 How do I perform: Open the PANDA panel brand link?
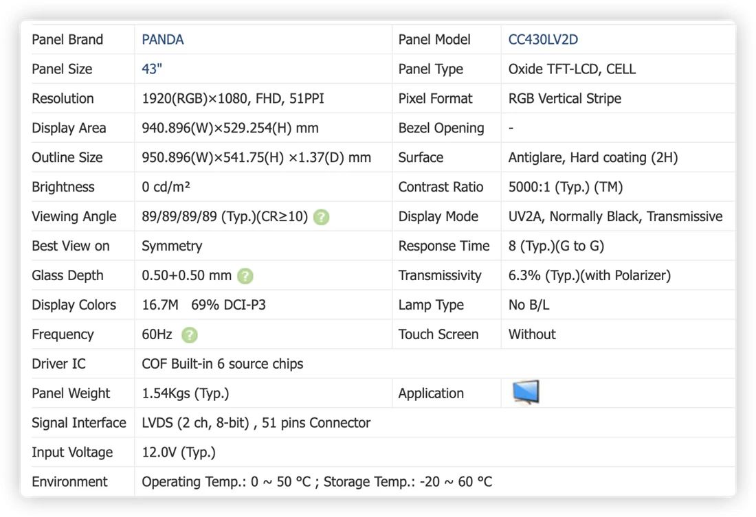(162, 40)
